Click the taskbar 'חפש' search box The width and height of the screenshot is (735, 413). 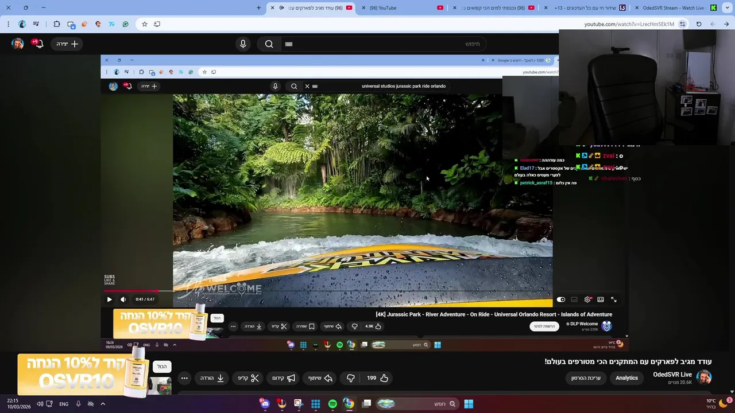[x=417, y=404]
